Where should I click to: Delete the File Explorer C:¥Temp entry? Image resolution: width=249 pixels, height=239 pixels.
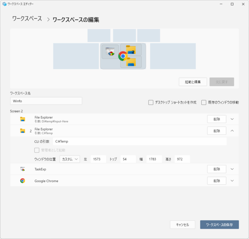click(x=217, y=131)
